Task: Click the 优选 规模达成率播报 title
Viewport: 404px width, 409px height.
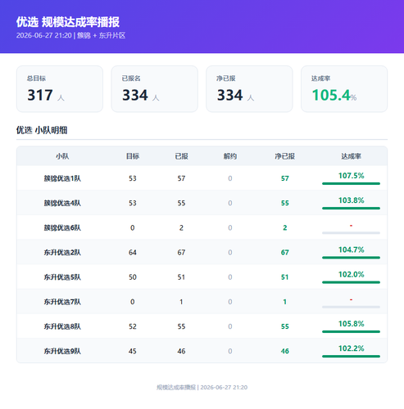Action: pyautogui.click(x=68, y=22)
